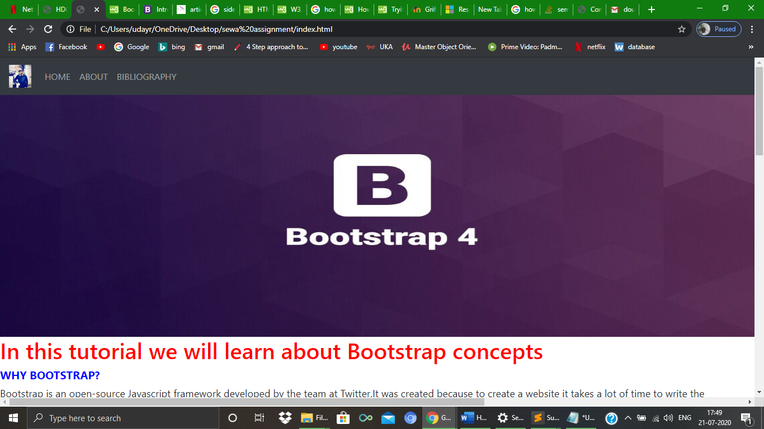Open the Chrome three-dot menu
Viewport: 764px width, 429px height.
[x=752, y=29]
